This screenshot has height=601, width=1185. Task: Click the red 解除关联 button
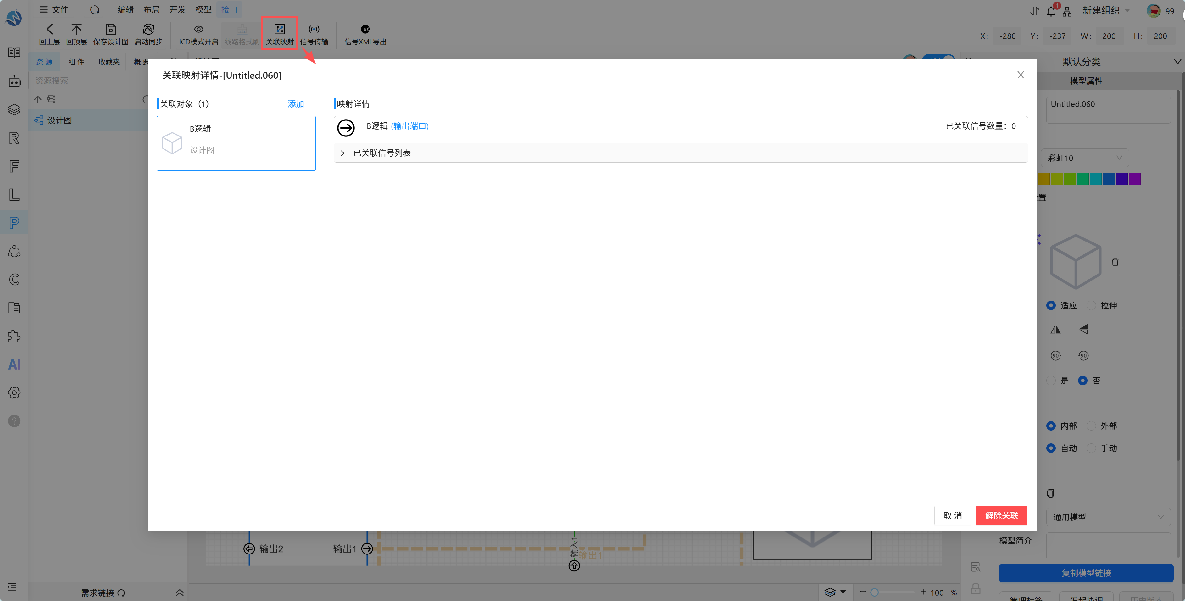point(1001,515)
